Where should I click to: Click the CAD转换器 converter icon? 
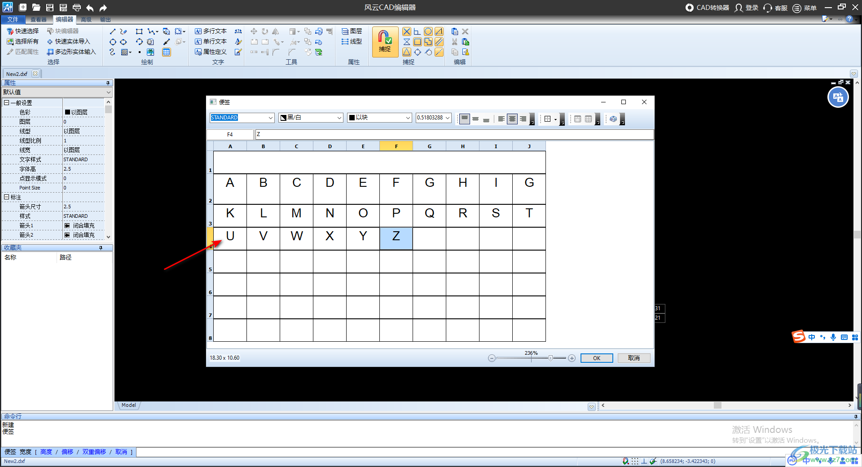click(690, 8)
